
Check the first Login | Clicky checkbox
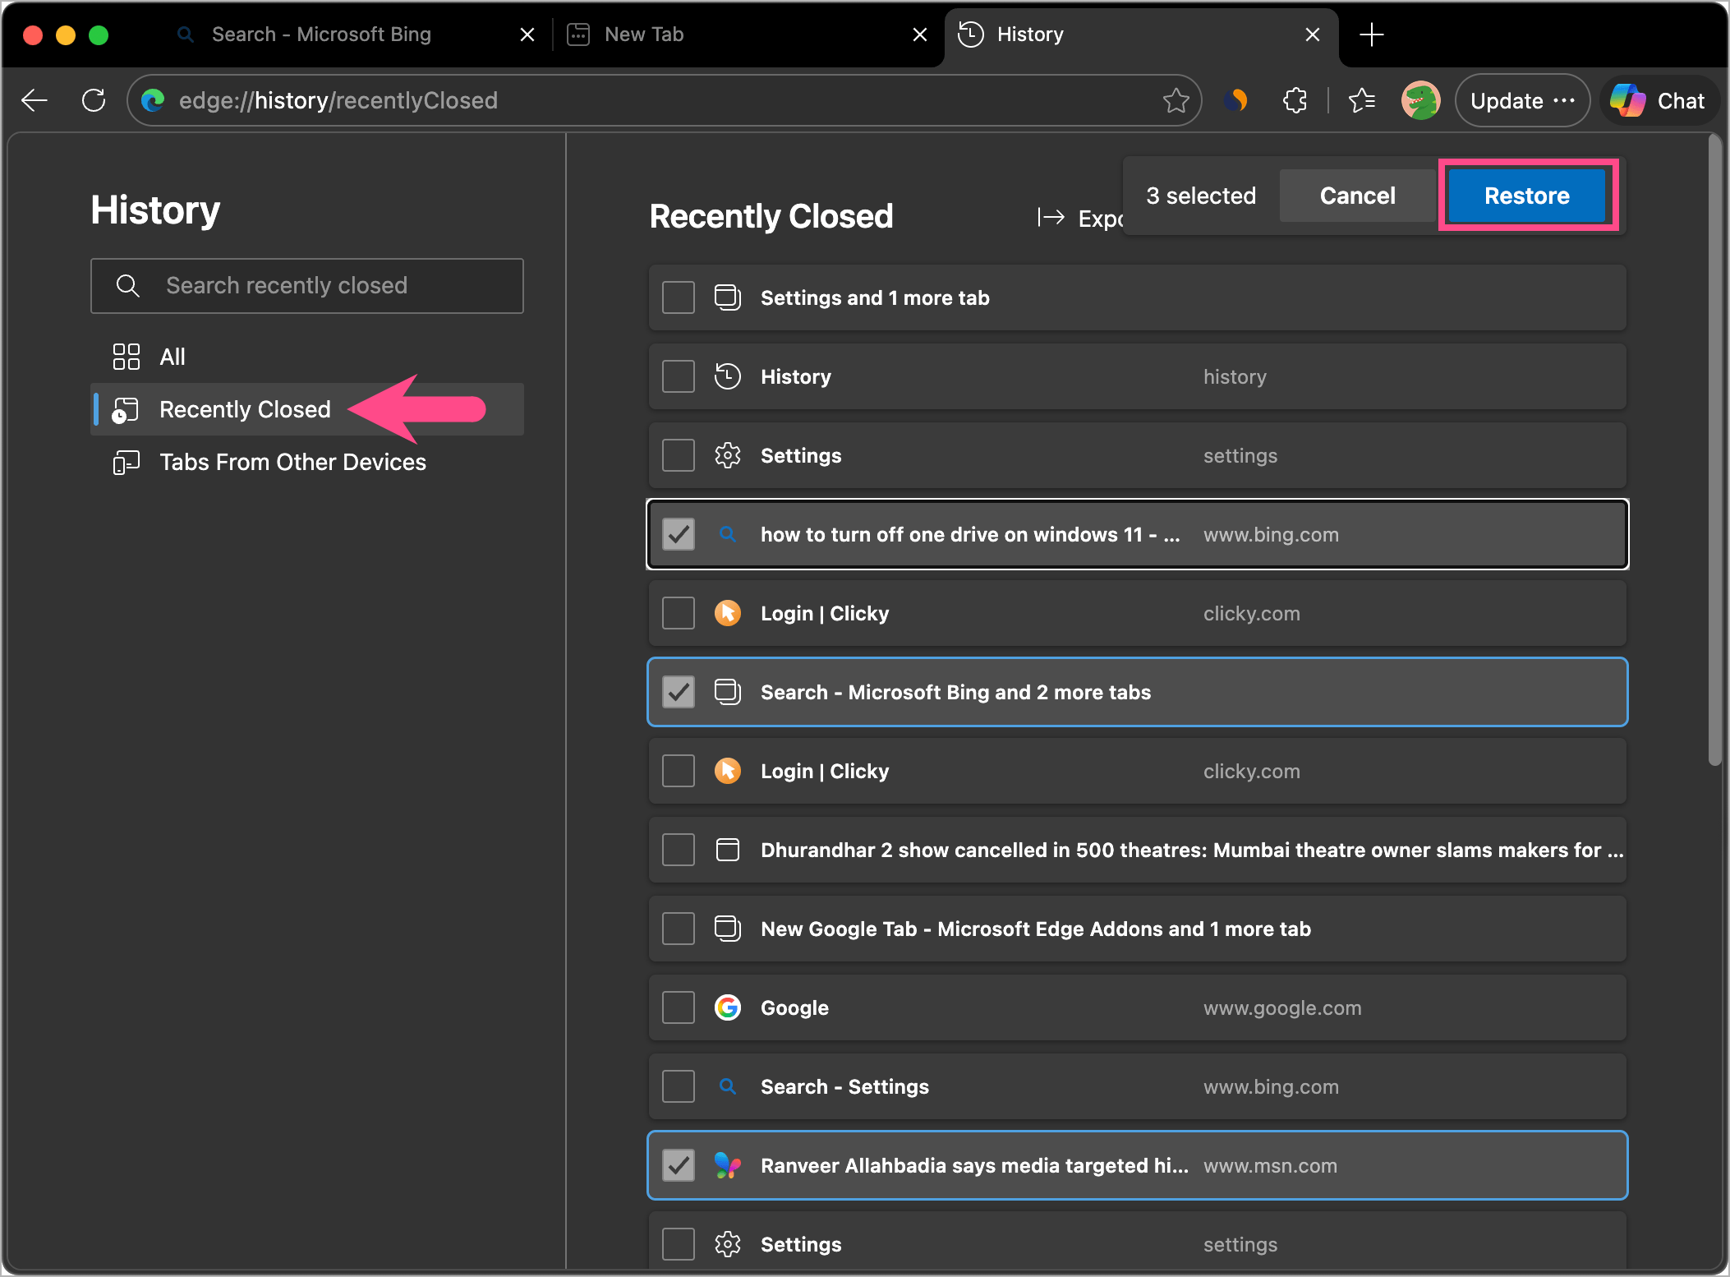pos(679,613)
